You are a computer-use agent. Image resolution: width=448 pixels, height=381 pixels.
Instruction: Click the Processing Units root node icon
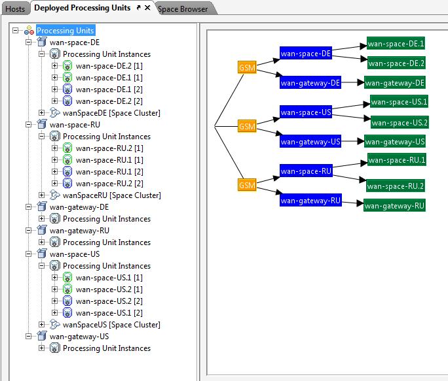point(29,31)
